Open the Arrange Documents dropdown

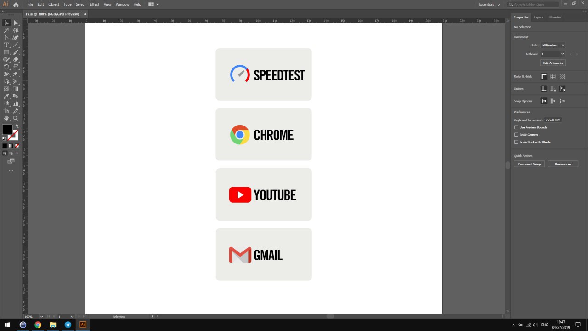[153, 4]
